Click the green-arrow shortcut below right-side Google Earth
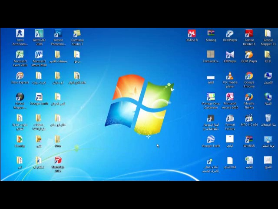 (211, 165)
